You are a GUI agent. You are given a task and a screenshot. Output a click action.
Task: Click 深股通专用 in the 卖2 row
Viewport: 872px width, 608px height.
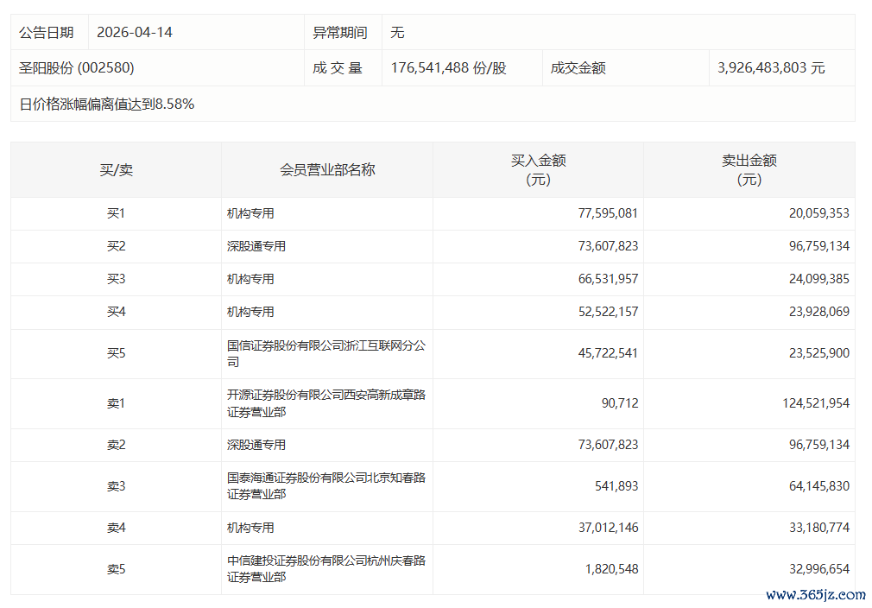click(256, 445)
